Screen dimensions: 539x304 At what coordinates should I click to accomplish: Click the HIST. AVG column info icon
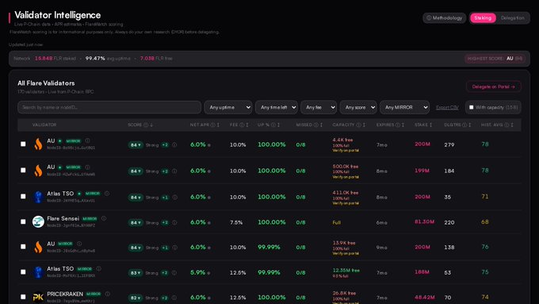(x=507, y=125)
